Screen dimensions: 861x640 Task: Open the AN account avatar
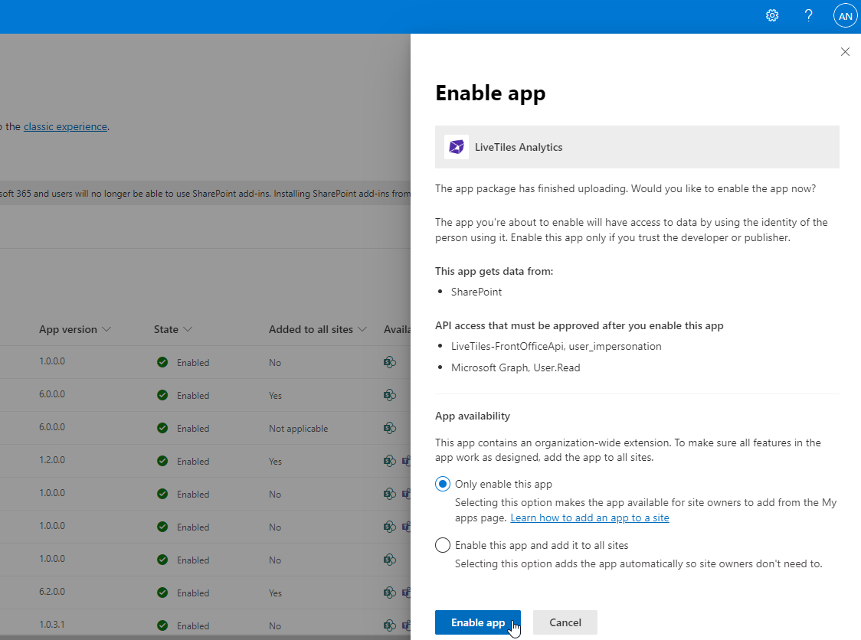[x=845, y=15]
